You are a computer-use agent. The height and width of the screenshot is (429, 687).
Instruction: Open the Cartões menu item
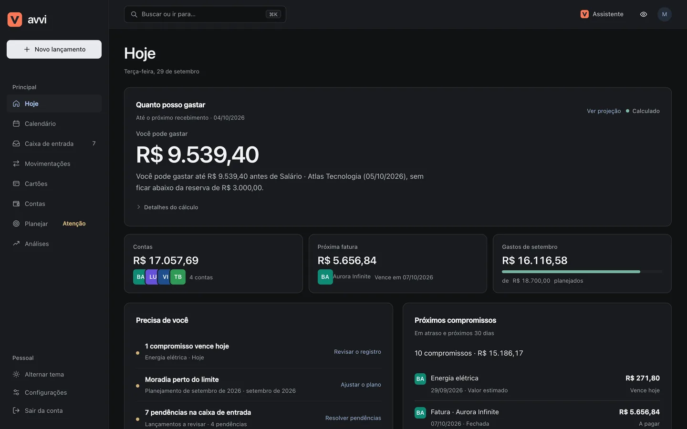pyautogui.click(x=54, y=184)
